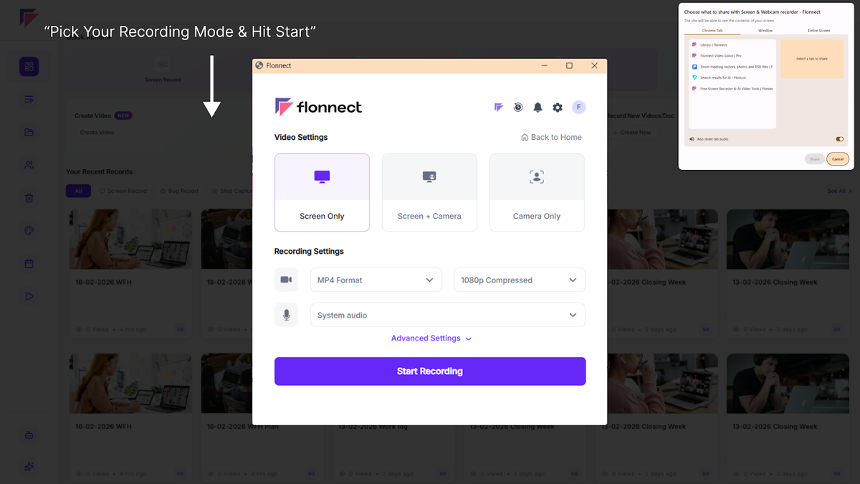Open the MP4 Format dropdown
Screen dimensions: 860x484
(376, 280)
